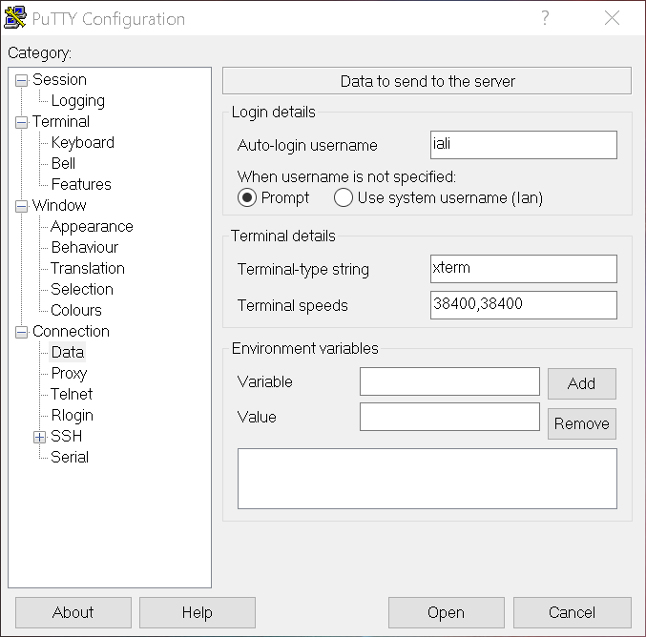This screenshot has width=646, height=637.
Task: Open the Terminal category
Action: tap(60, 121)
